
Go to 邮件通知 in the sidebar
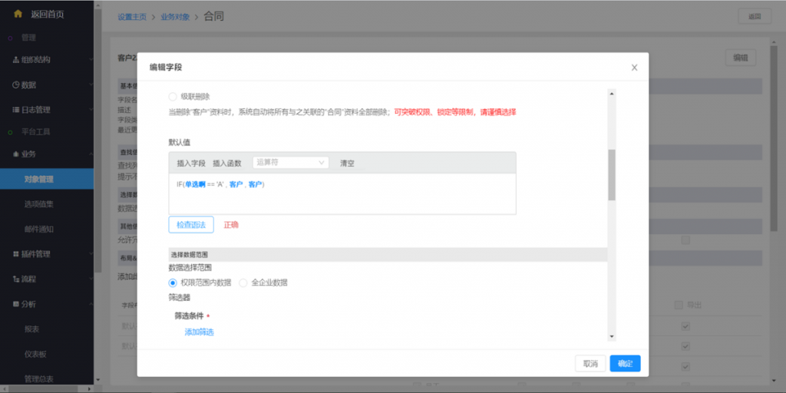[x=38, y=229]
